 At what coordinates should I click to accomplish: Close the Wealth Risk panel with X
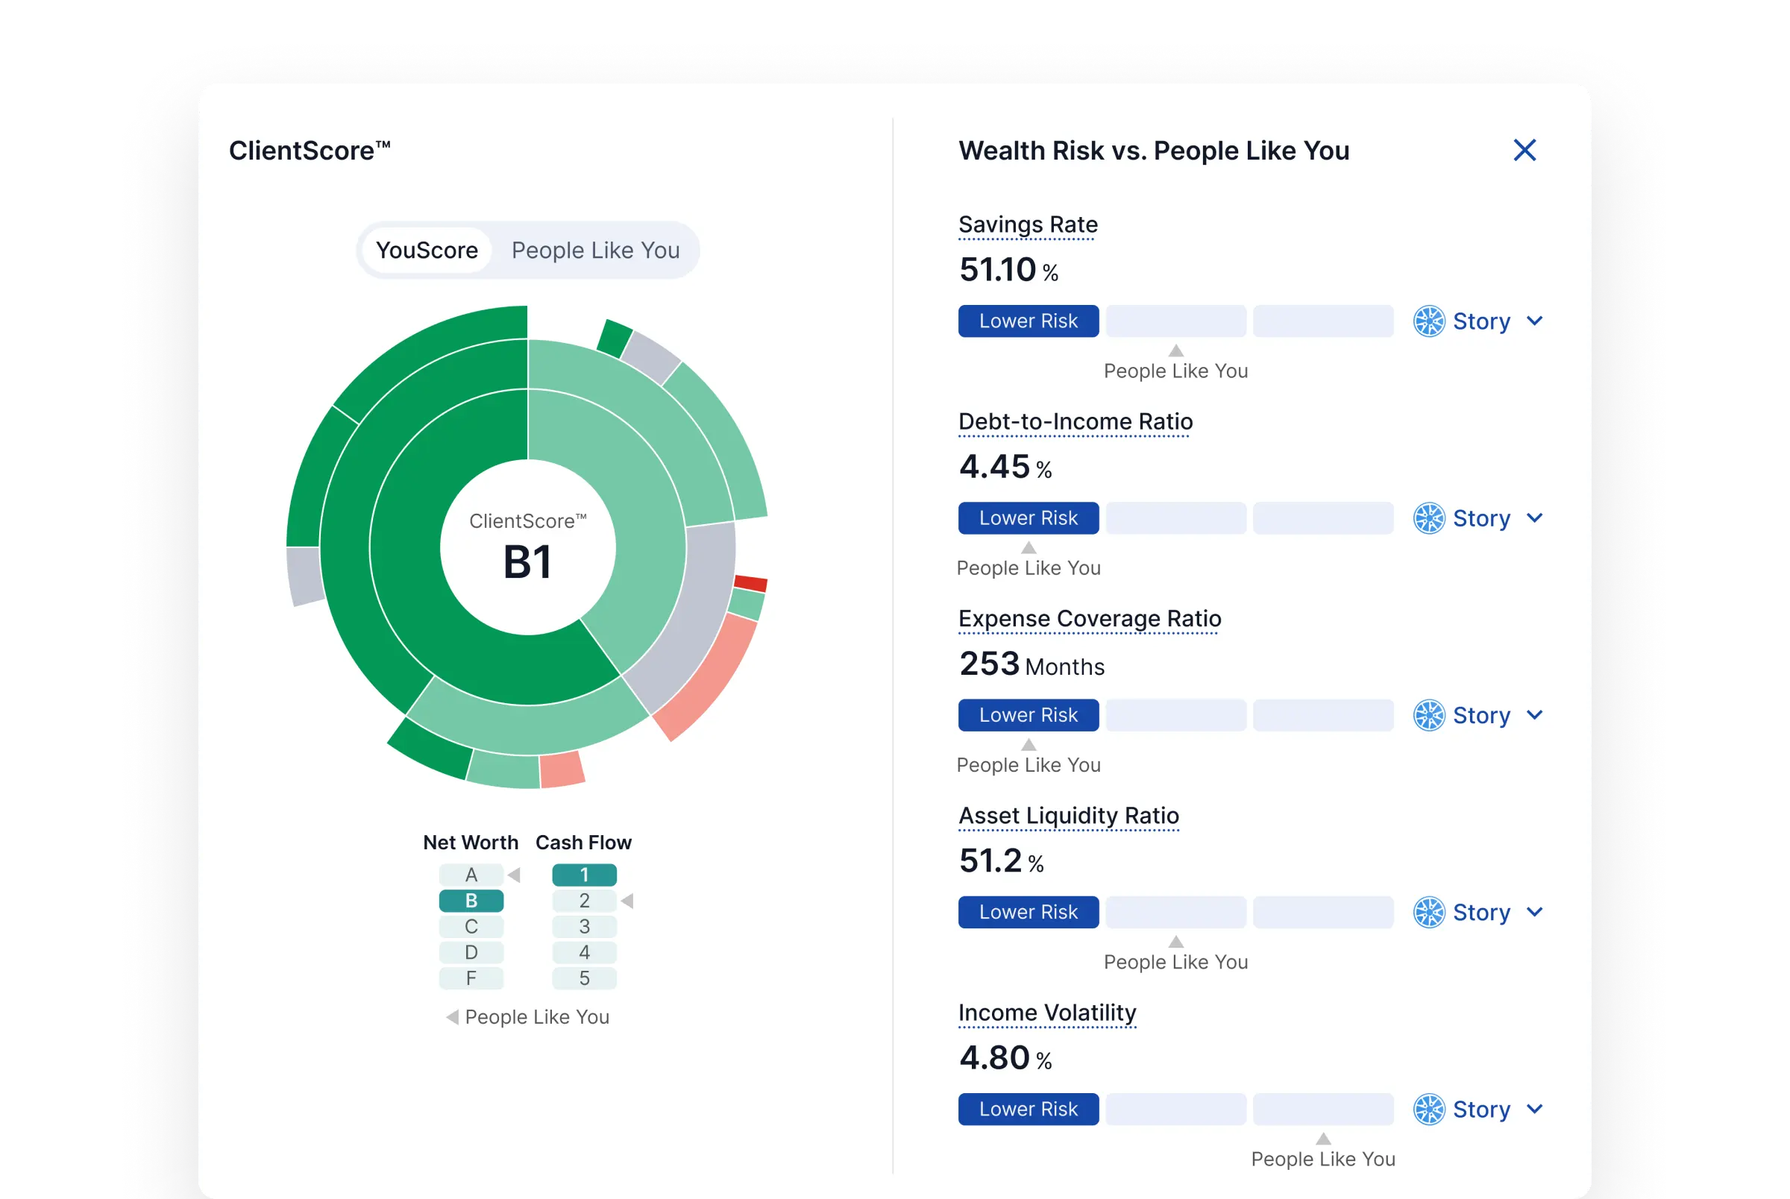1524,151
